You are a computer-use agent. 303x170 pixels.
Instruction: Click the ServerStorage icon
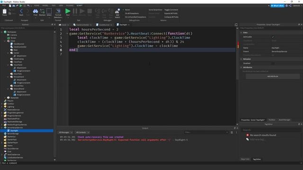[5, 134]
